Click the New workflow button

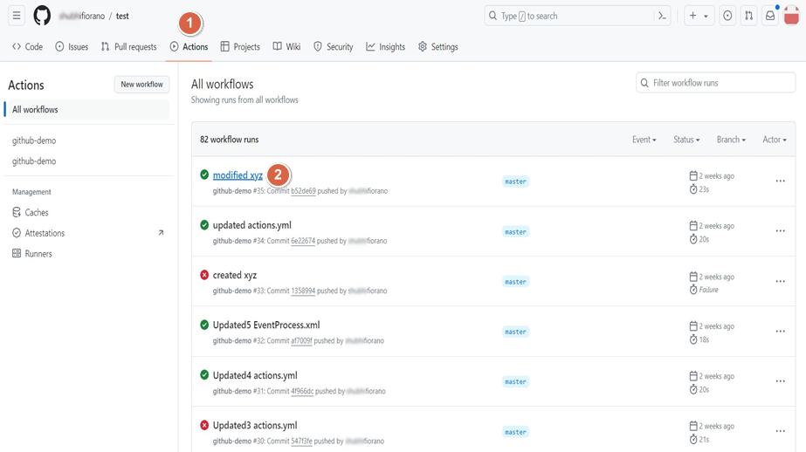(x=141, y=85)
